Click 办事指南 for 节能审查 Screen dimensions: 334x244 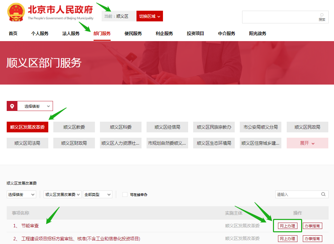click(x=313, y=226)
